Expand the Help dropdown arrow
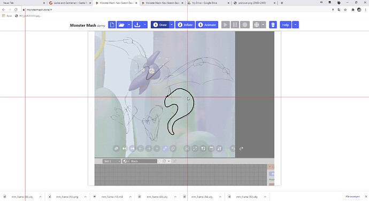The height and width of the screenshot is (201, 369). (x=296, y=25)
